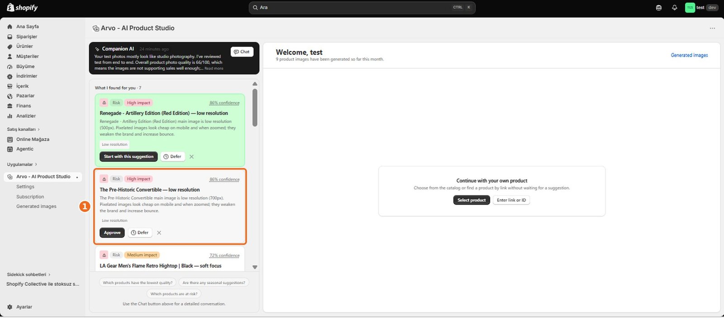The width and height of the screenshot is (724, 318).
Task: Click the search magnifier icon
Action: pos(256,7)
